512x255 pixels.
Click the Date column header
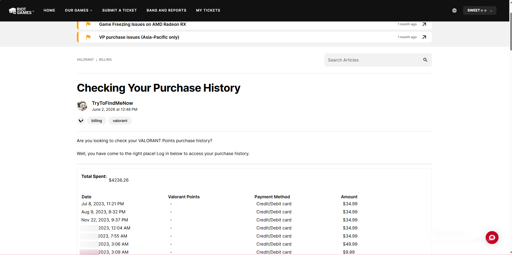pos(86,197)
